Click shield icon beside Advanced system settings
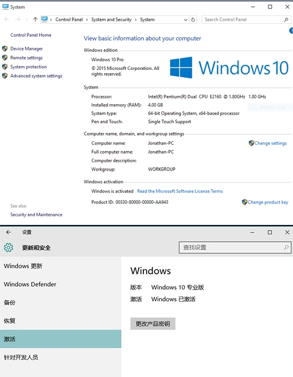 pos(4,76)
